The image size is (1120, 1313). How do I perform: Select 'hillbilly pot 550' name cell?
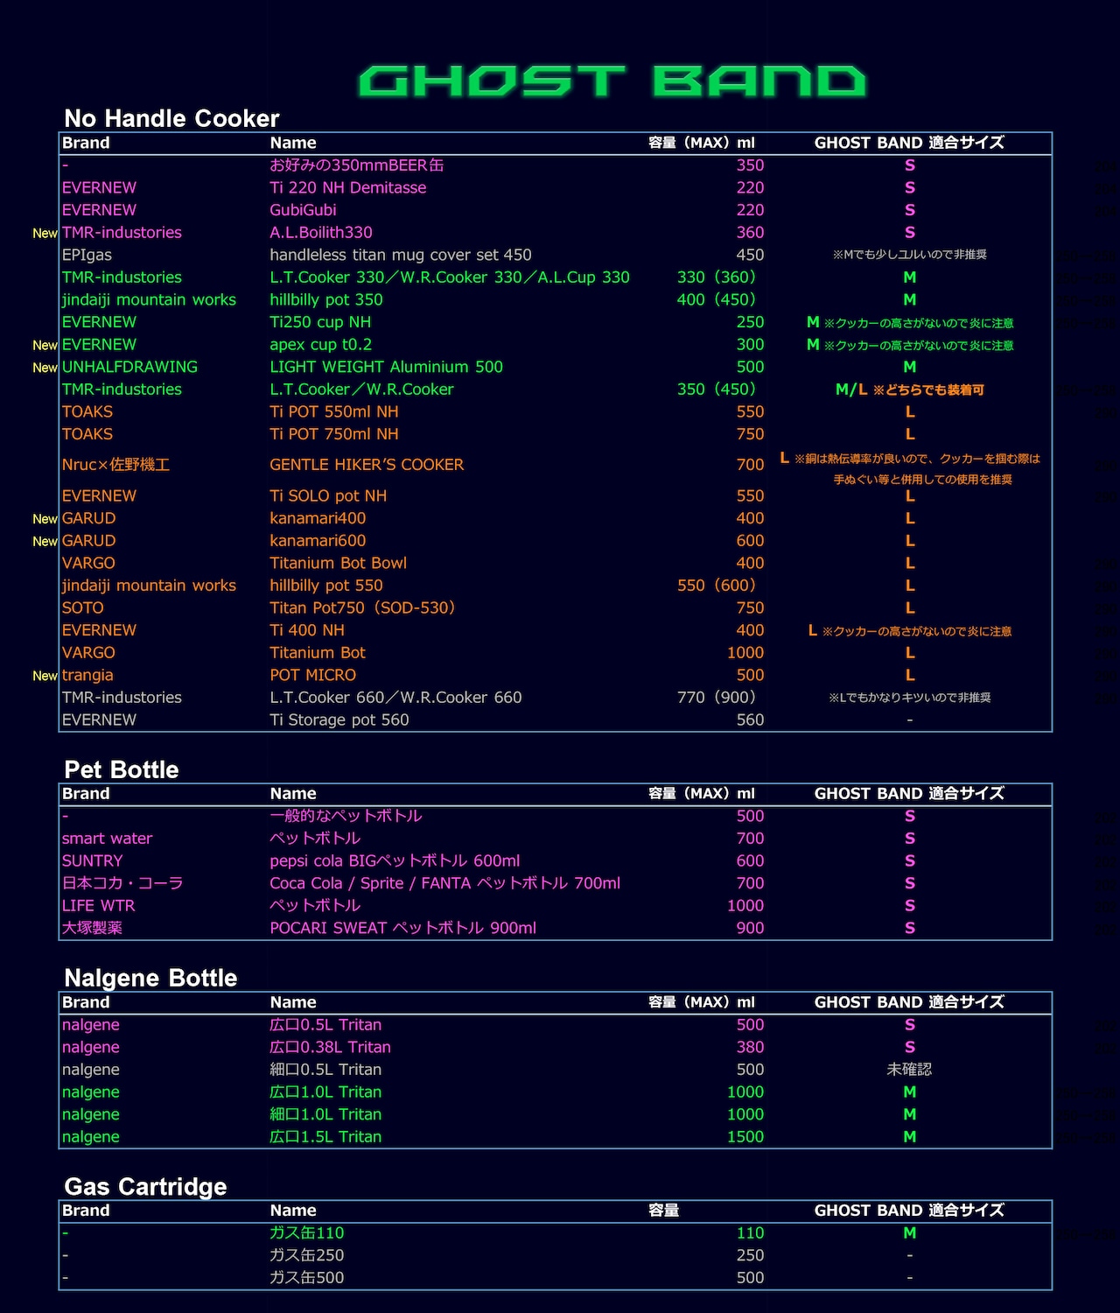(326, 586)
